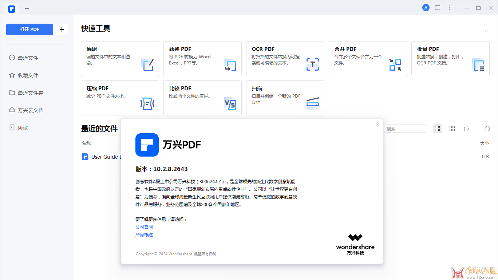The height and width of the screenshot is (280, 498).
Task: Close the 万兴PDF about dialog
Action: point(377,125)
